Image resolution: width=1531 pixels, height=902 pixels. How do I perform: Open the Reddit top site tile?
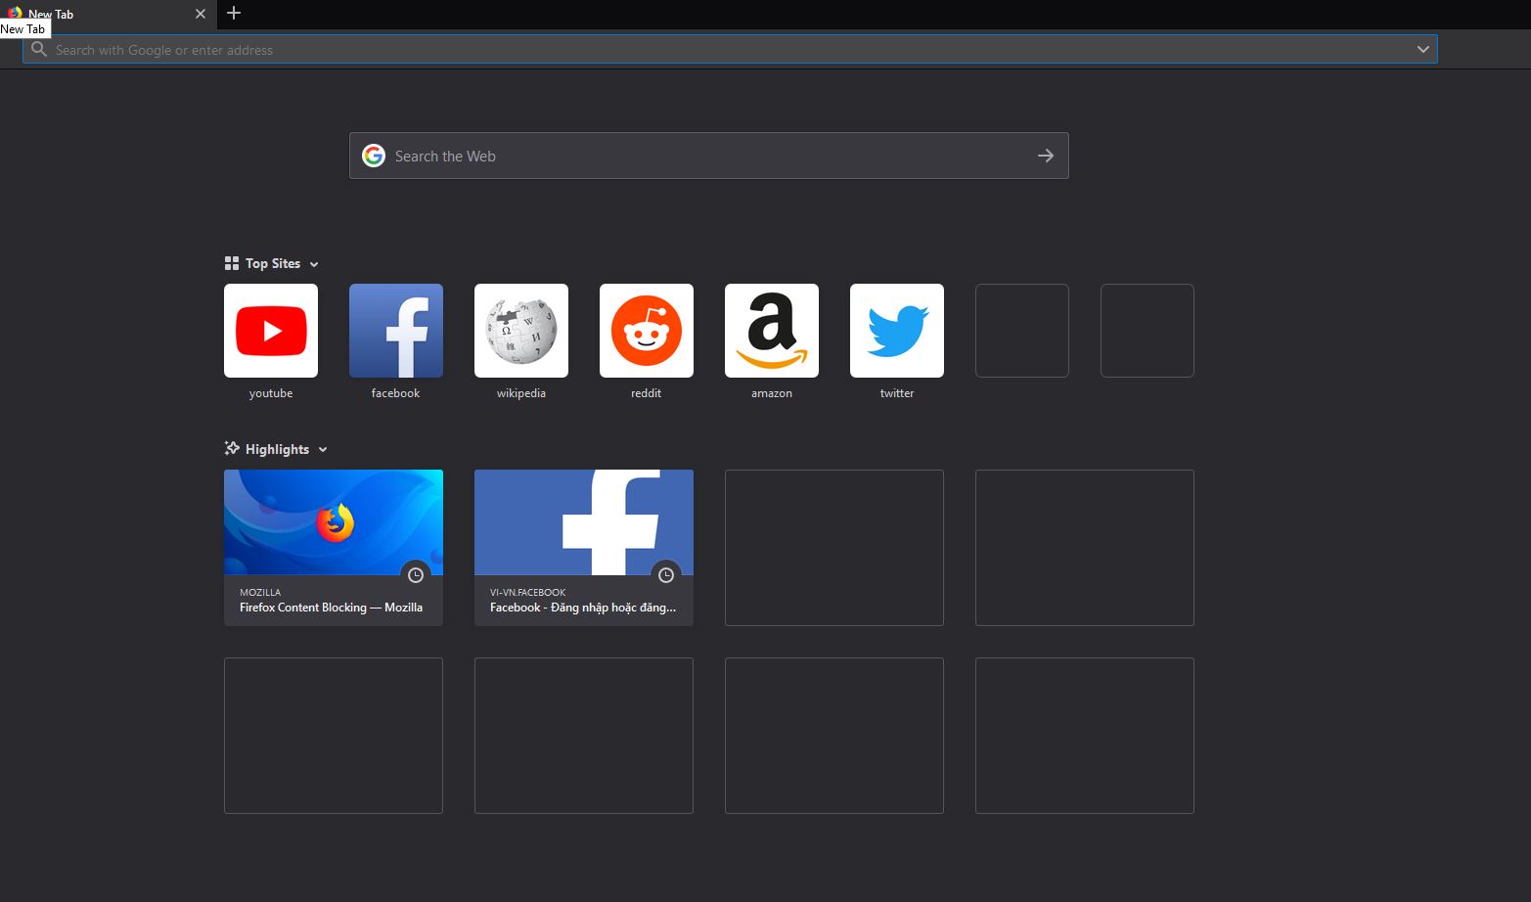coord(647,331)
